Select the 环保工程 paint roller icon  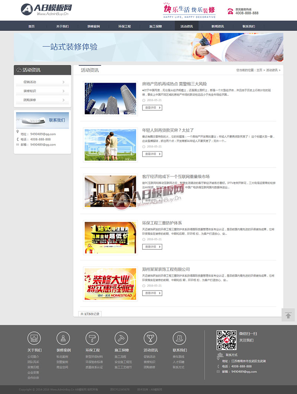[92, 338]
